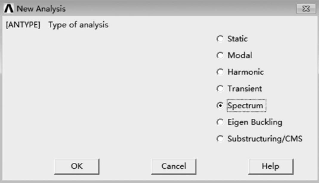Click the "Modal" option label text
Screen dimensions: 319x183
point(240,55)
